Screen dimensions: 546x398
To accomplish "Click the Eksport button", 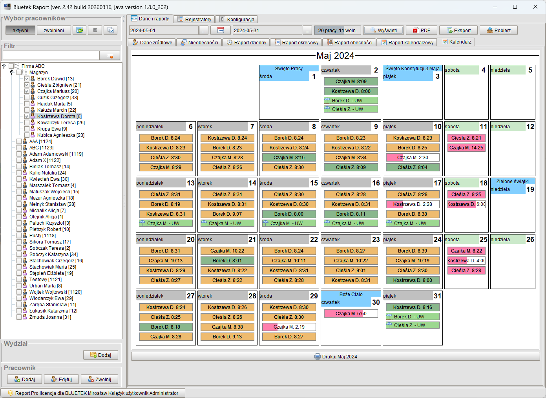I will click(x=458, y=30).
